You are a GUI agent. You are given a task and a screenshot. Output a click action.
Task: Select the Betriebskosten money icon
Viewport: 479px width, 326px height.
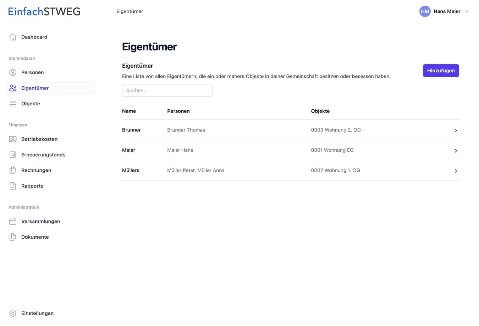pyautogui.click(x=13, y=139)
